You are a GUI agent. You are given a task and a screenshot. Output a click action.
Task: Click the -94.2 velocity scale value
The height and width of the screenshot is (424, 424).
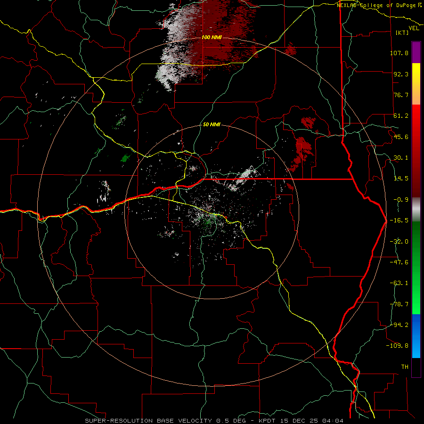coord(399,325)
